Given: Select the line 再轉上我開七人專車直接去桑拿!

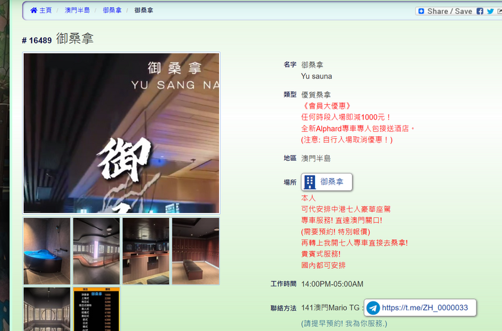Looking at the screenshot, I should coord(355,243).
